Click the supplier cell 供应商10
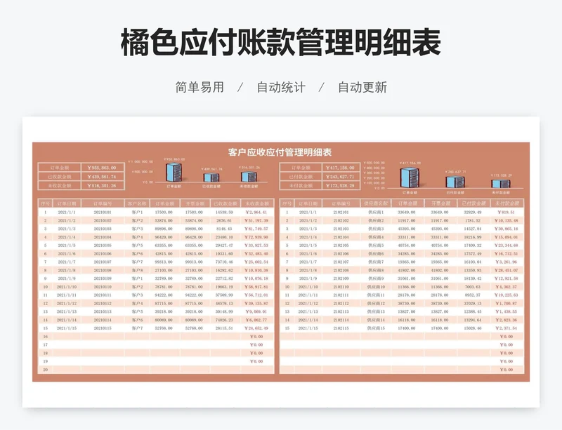The height and width of the screenshot is (430, 562). (376, 287)
